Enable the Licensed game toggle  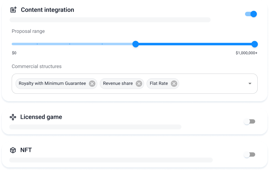(250, 122)
